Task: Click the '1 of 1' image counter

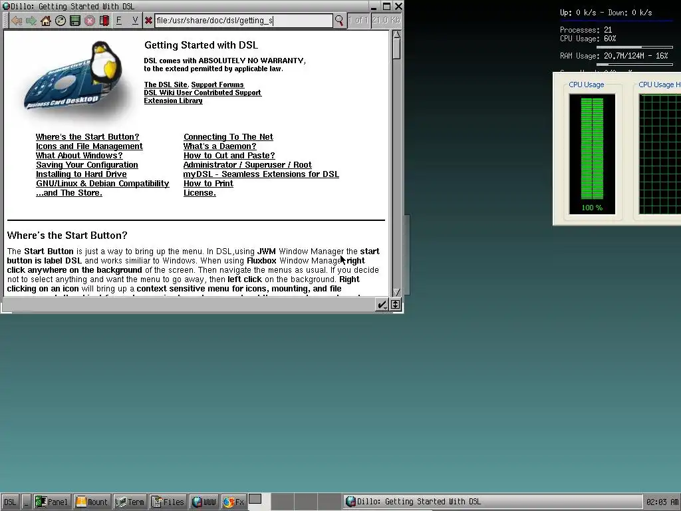Action: [x=358, y=20]
